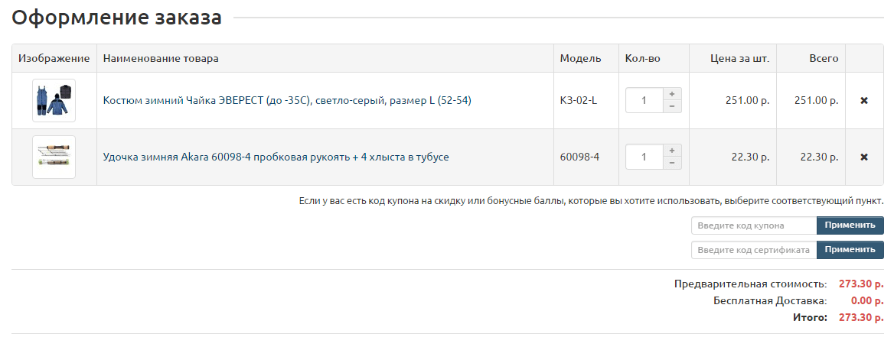Click the quantity field for the winter suit
Image resolution: width=894 pixels, height=347 pixels.
(x=644, y=101)
